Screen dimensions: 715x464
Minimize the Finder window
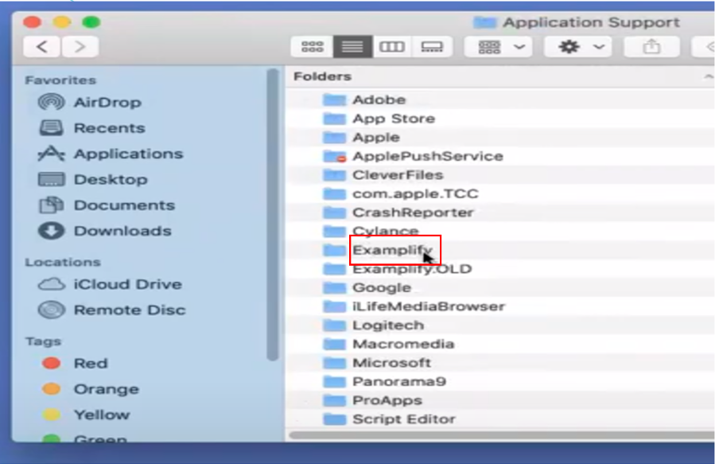click(62, 22)
